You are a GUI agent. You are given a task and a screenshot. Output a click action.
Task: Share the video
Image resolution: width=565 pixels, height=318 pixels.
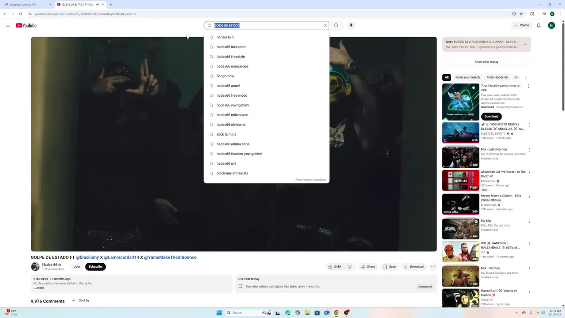[368, 267]
